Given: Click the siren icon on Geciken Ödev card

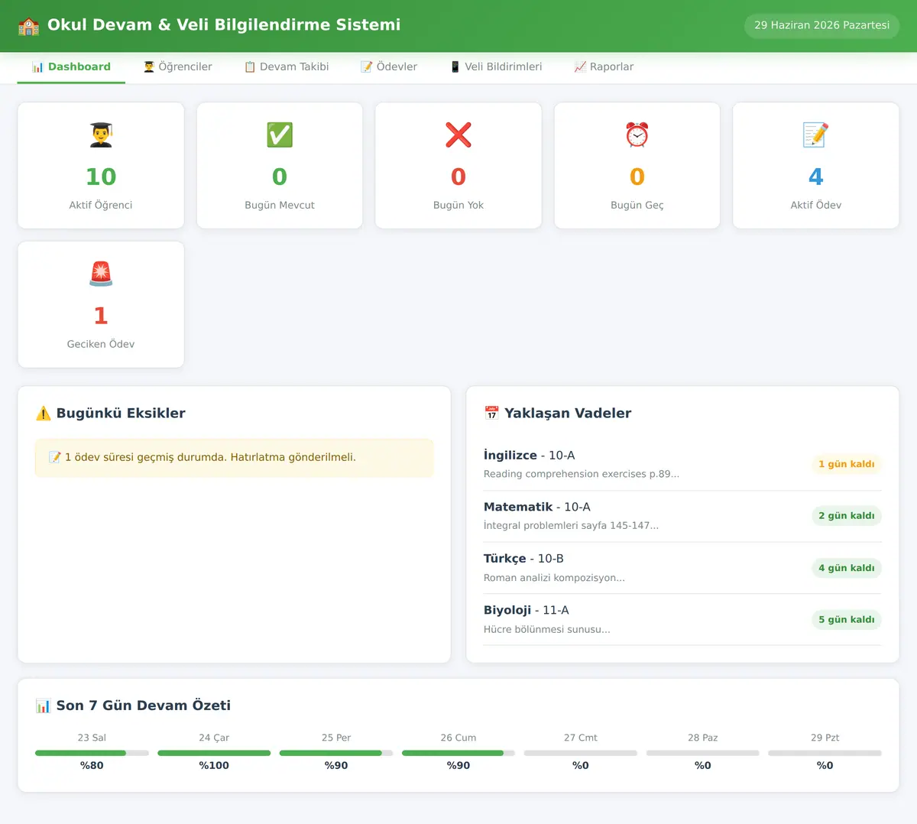Looking at the screenshot, I should click(101, 274).
